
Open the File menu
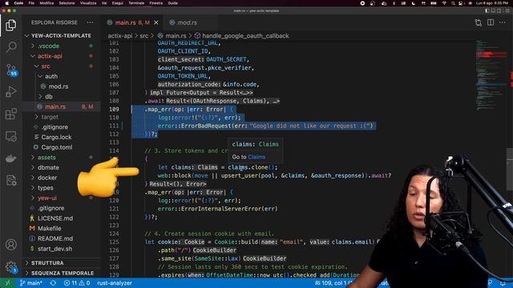(x=31, y=3)
